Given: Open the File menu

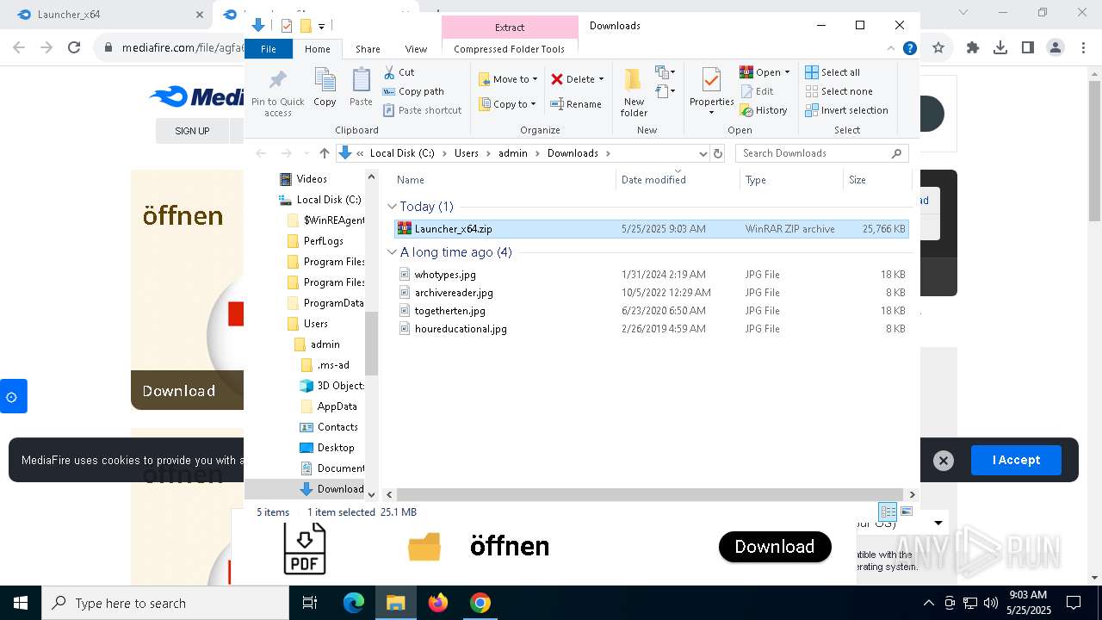Looking at the screenshot, I should click(x=269, y=49).
